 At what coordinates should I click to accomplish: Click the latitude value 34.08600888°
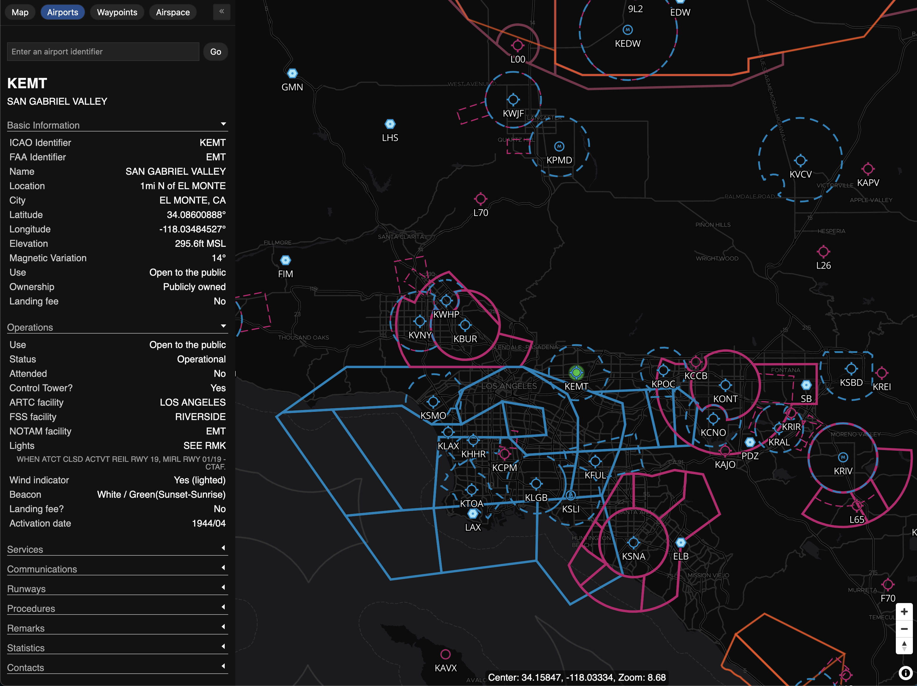pos(196,215)
